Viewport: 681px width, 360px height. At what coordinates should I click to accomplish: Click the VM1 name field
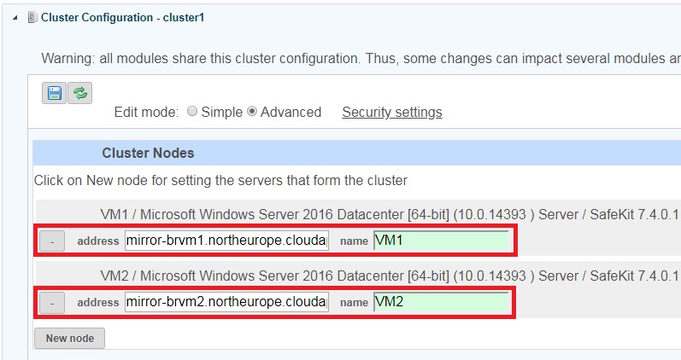(x=441, y=241)
